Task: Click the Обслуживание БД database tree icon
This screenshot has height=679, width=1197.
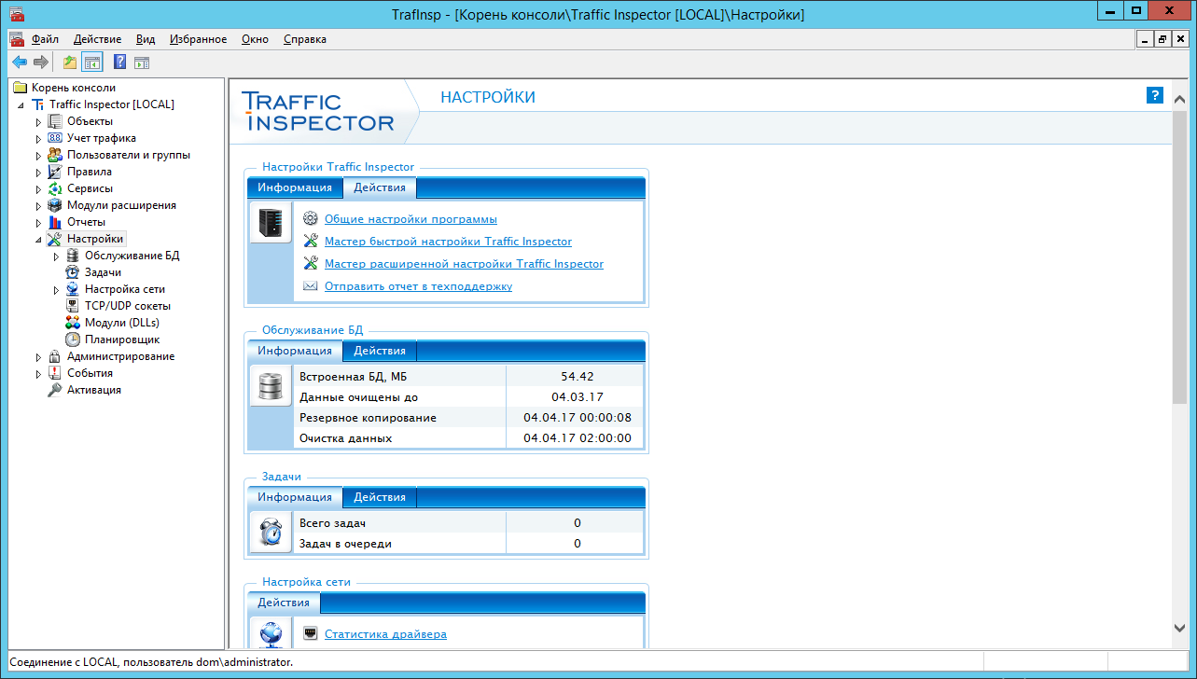Action: (x=73, y=256)
